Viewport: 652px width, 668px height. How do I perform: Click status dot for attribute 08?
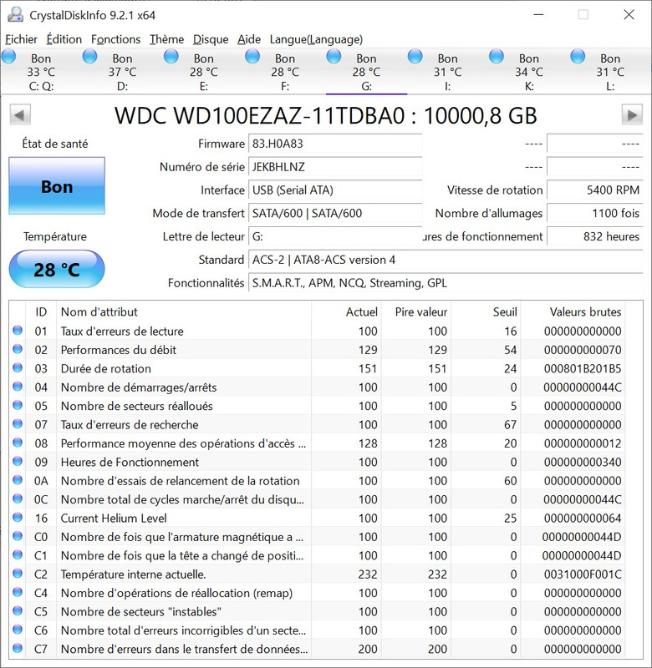point(18,443)
